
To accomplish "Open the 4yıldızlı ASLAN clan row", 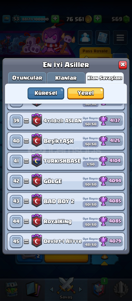I will click(66, 121).
